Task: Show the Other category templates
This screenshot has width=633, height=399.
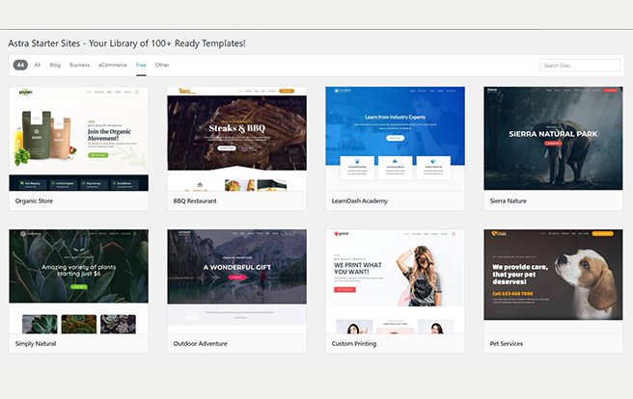Action: pyautogui.click(x=162, y=66)
